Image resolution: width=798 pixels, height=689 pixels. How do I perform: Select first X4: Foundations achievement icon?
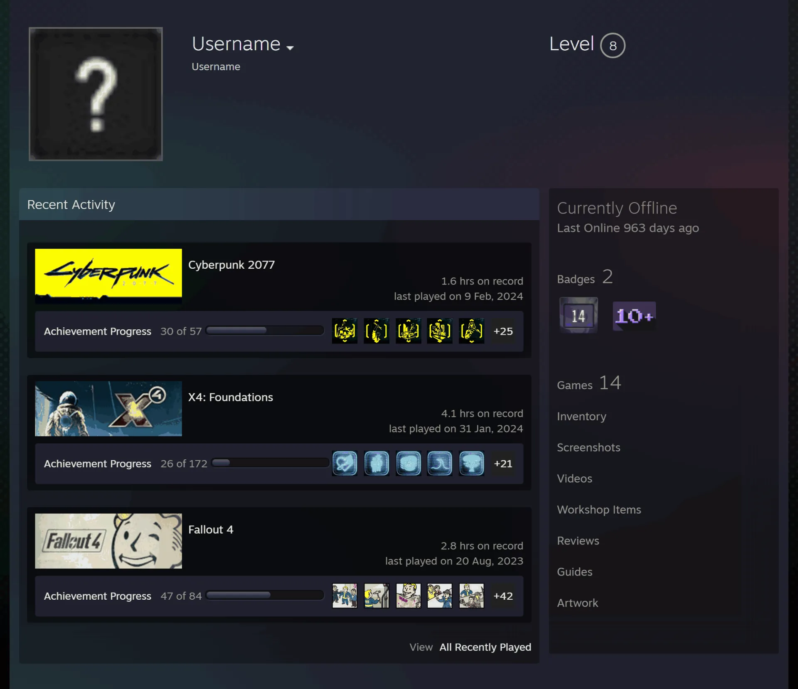click(345, 463)
